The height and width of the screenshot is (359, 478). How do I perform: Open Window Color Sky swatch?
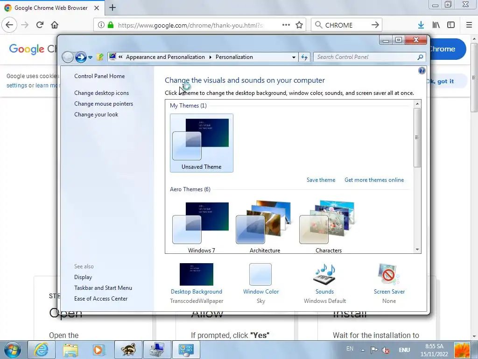260,274
